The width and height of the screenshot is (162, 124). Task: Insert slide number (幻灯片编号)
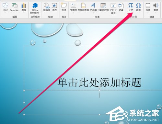tap(113, 8)
